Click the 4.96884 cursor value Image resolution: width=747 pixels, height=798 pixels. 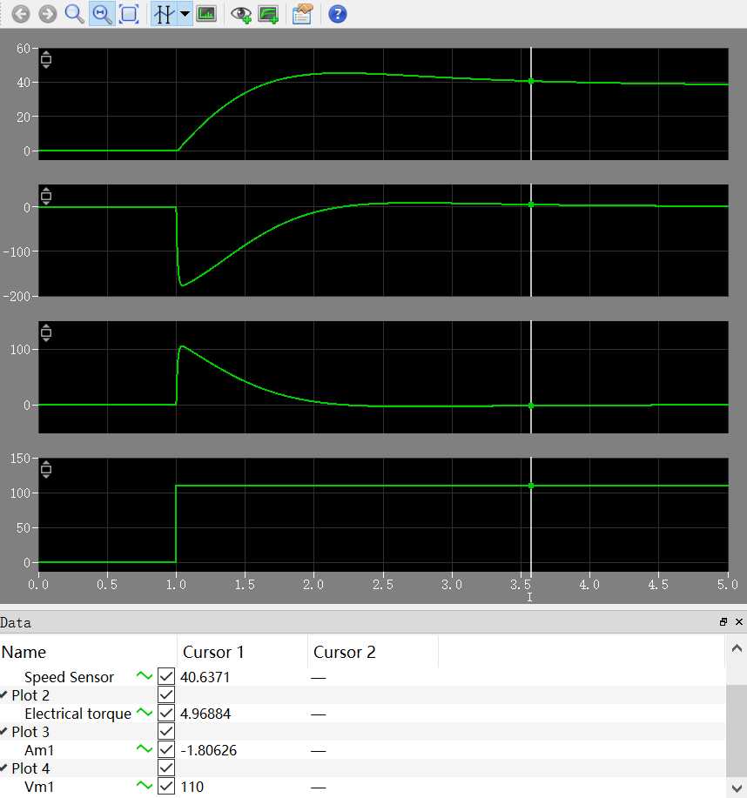pyautogui.click(x=205, y=714)
